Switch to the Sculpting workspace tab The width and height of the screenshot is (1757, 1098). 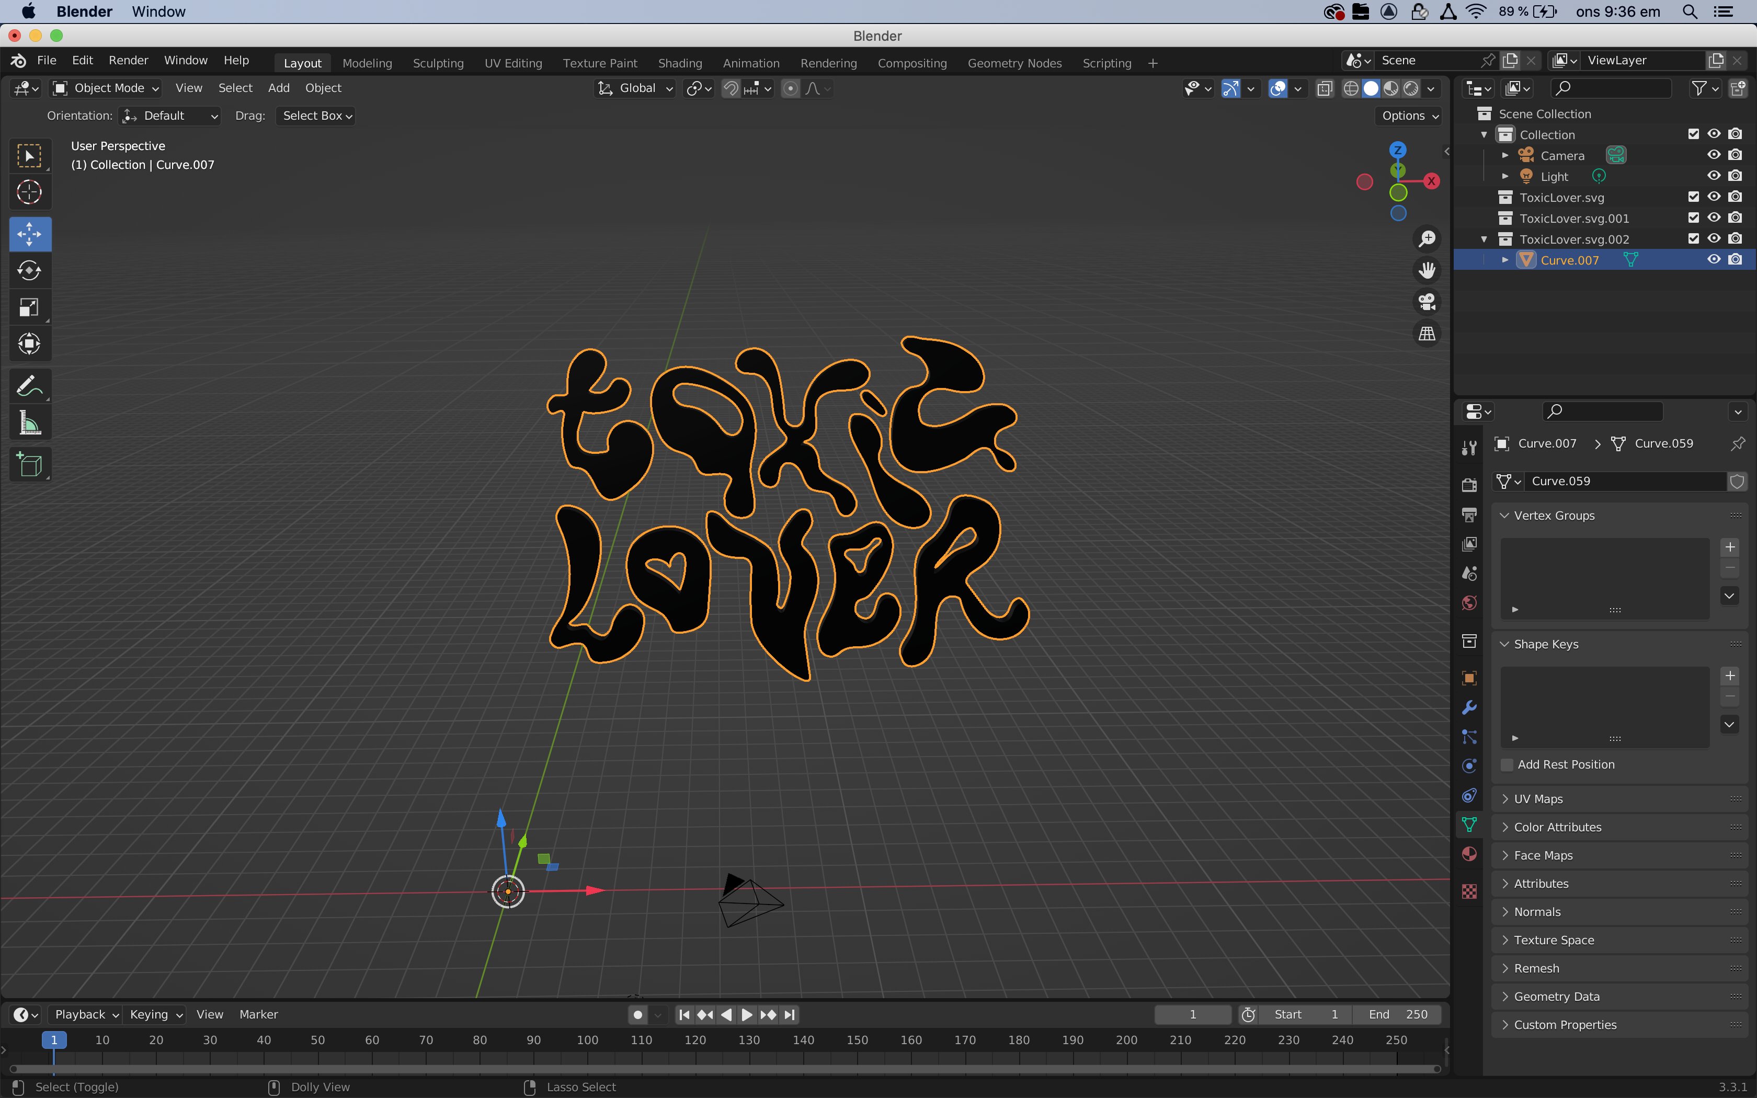tap(438, 63)
